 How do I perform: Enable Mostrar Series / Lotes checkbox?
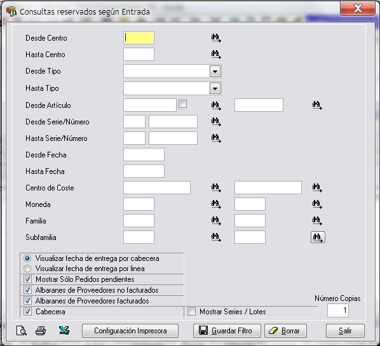point(191,312)
